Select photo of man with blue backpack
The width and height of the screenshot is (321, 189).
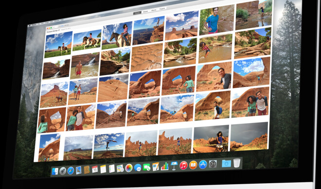tap(213, 106)
